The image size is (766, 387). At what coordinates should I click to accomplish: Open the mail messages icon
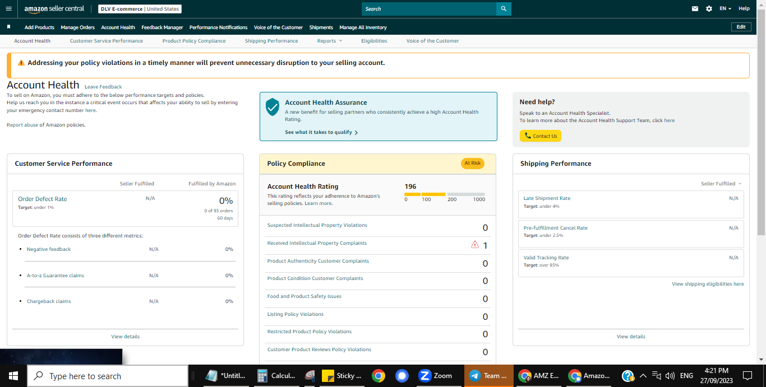[695, 9]
